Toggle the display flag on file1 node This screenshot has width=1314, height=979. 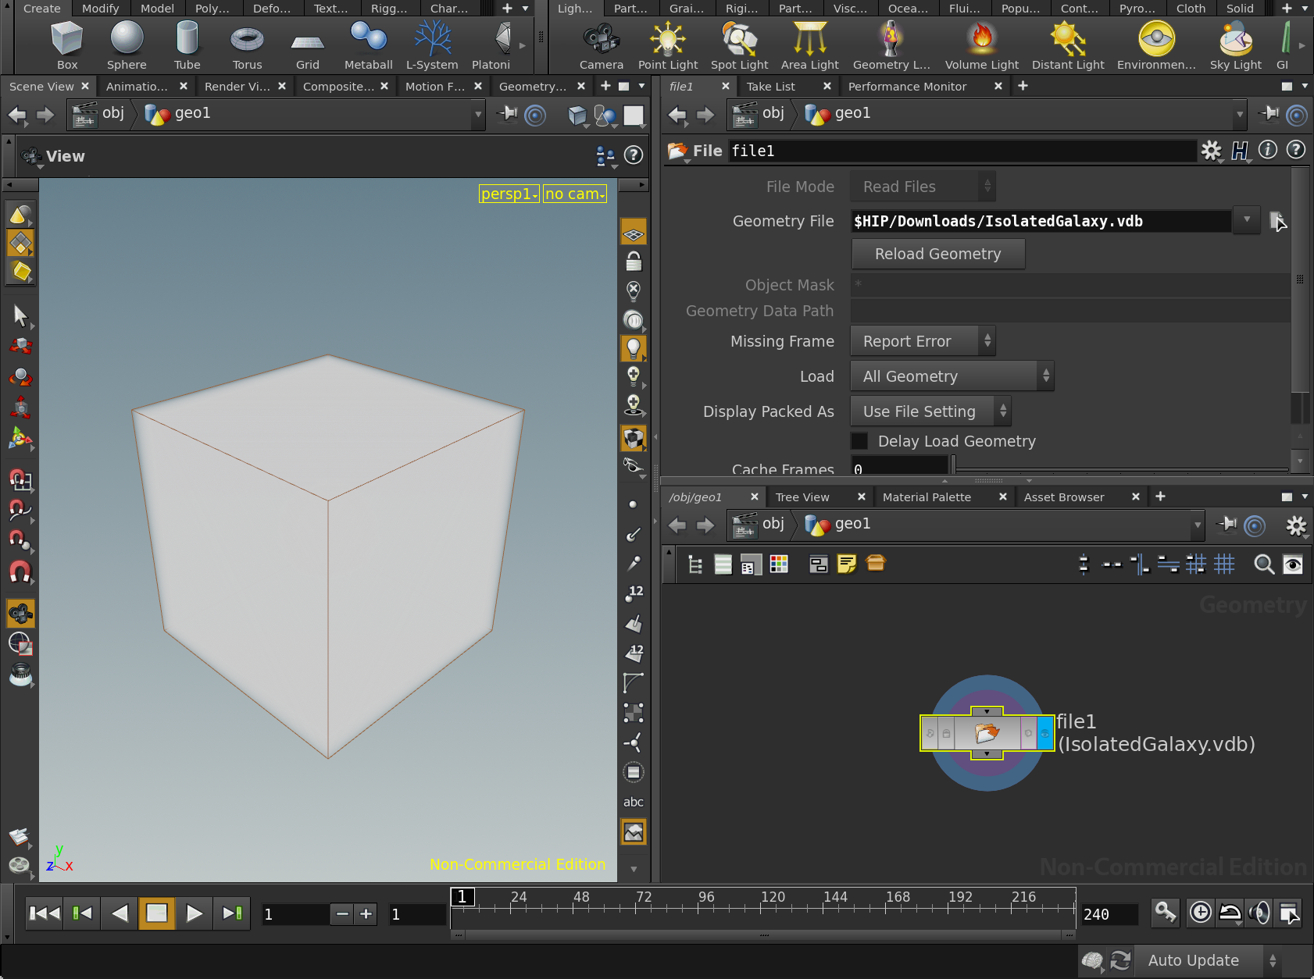(1044, 734)
